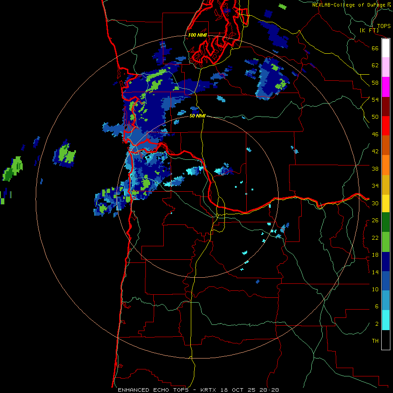Image resolution: width=393 pixels, height=393 pixels.
Task: Click the black TH legend swatch
Action: [386, 340]
